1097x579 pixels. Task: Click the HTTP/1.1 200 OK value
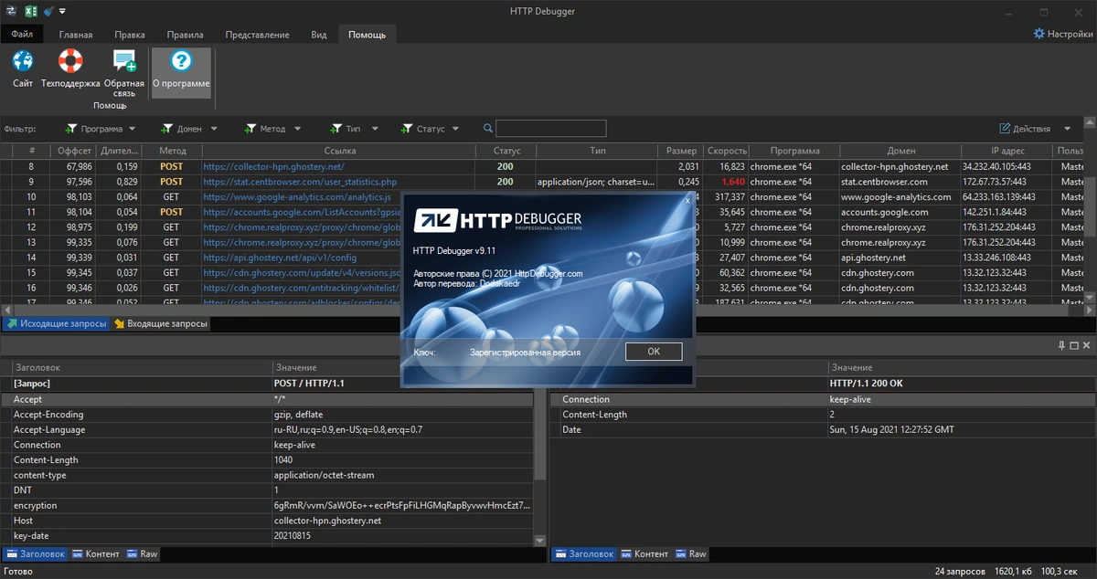tap(866, 384)
